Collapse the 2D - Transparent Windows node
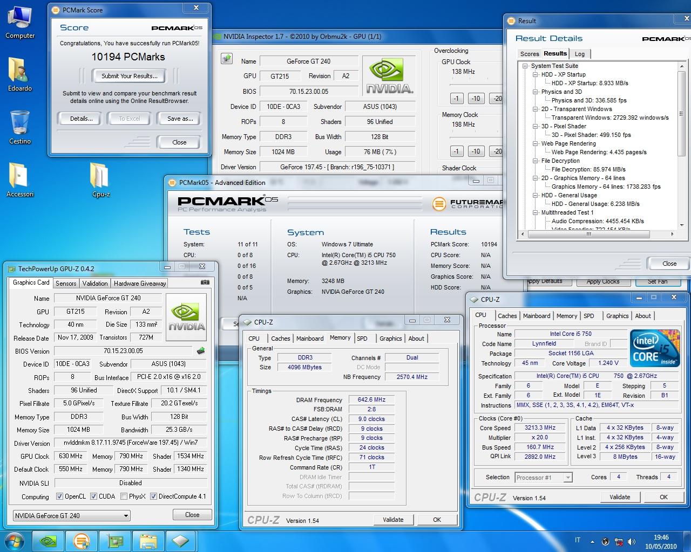691x552 pixels. pos(536,109)
